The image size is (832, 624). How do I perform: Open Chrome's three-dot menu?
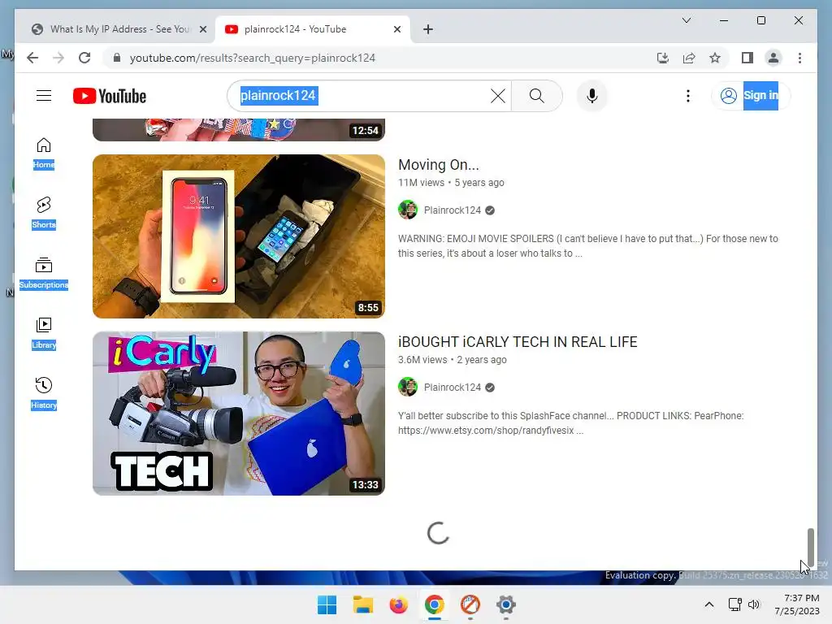[799, 58]
